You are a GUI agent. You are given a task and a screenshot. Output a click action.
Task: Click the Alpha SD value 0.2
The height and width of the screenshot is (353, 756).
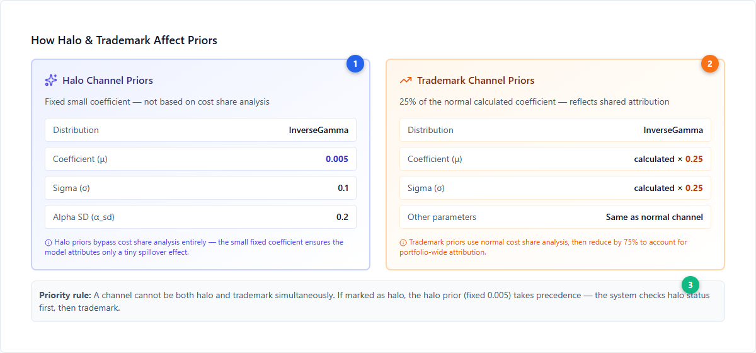[342, 217]
